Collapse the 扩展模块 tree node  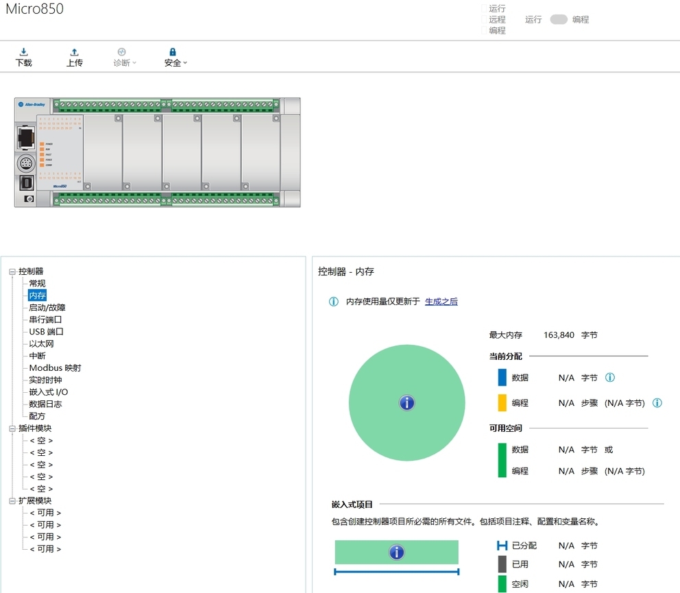click(12, 501)
